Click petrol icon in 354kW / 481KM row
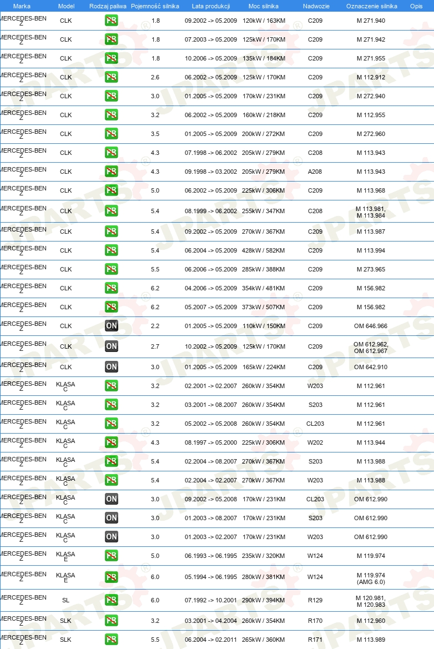The image size is (434, 649). 112,288
